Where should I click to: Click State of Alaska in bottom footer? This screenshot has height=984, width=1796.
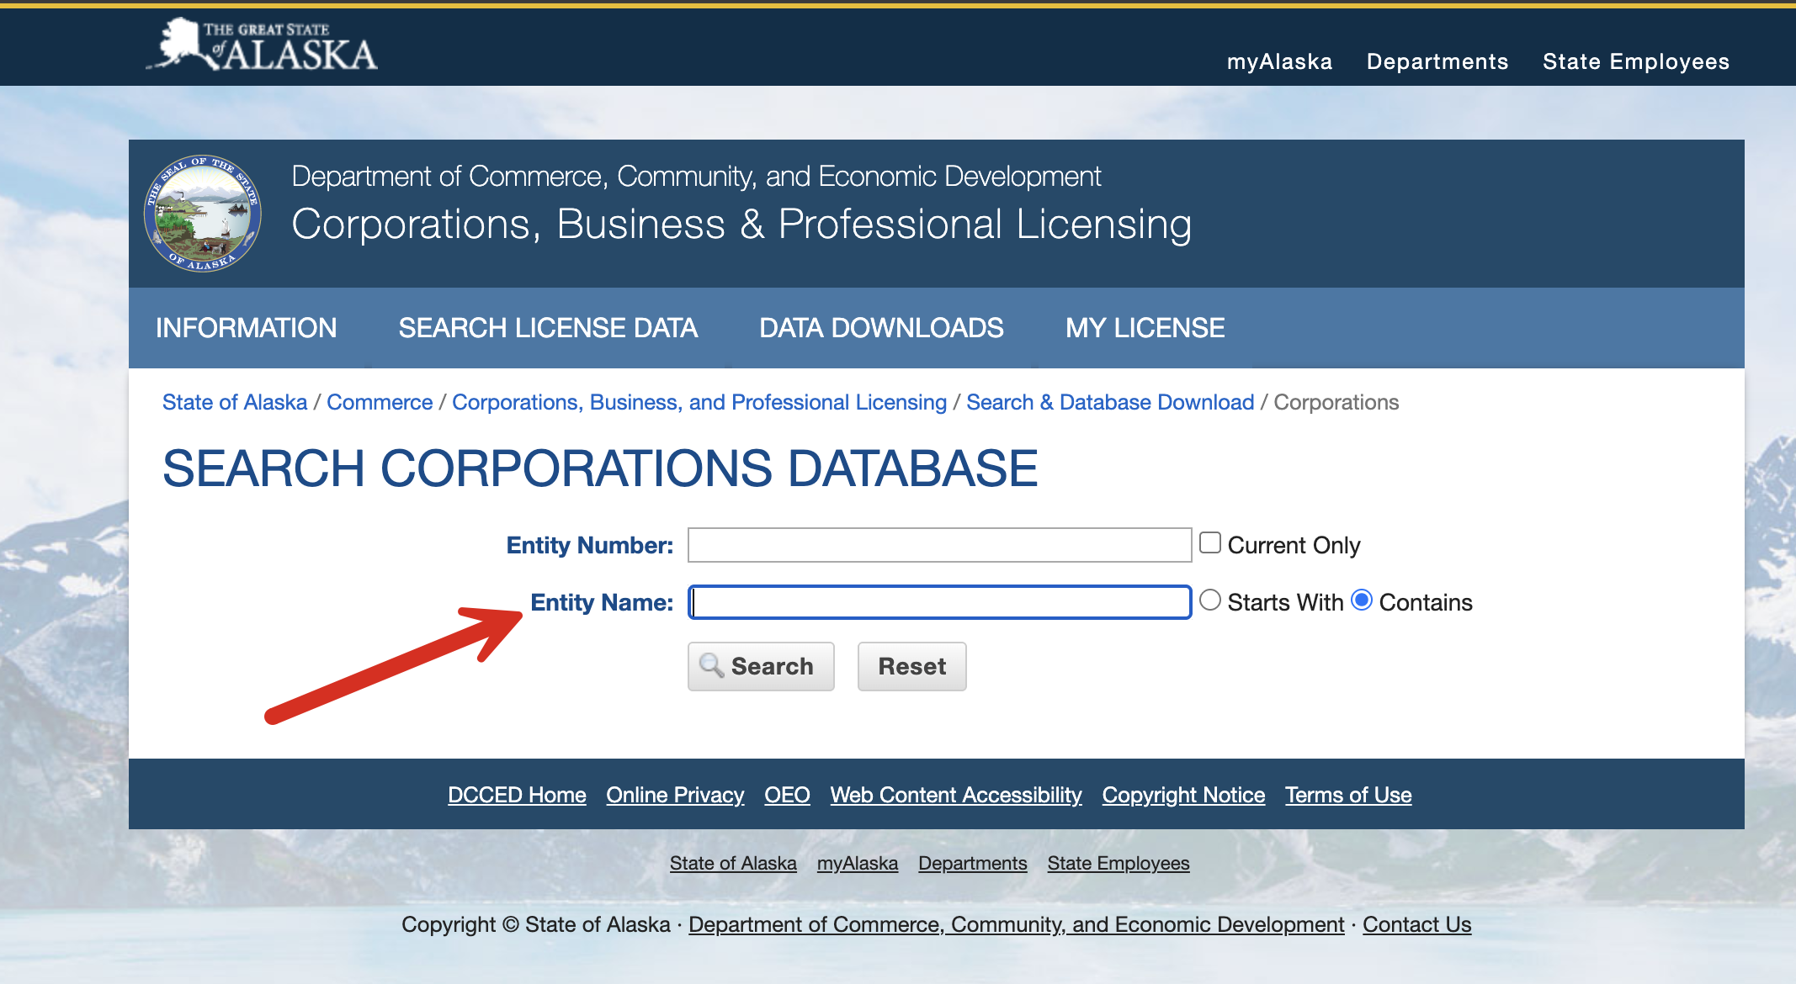coord(733,863)
